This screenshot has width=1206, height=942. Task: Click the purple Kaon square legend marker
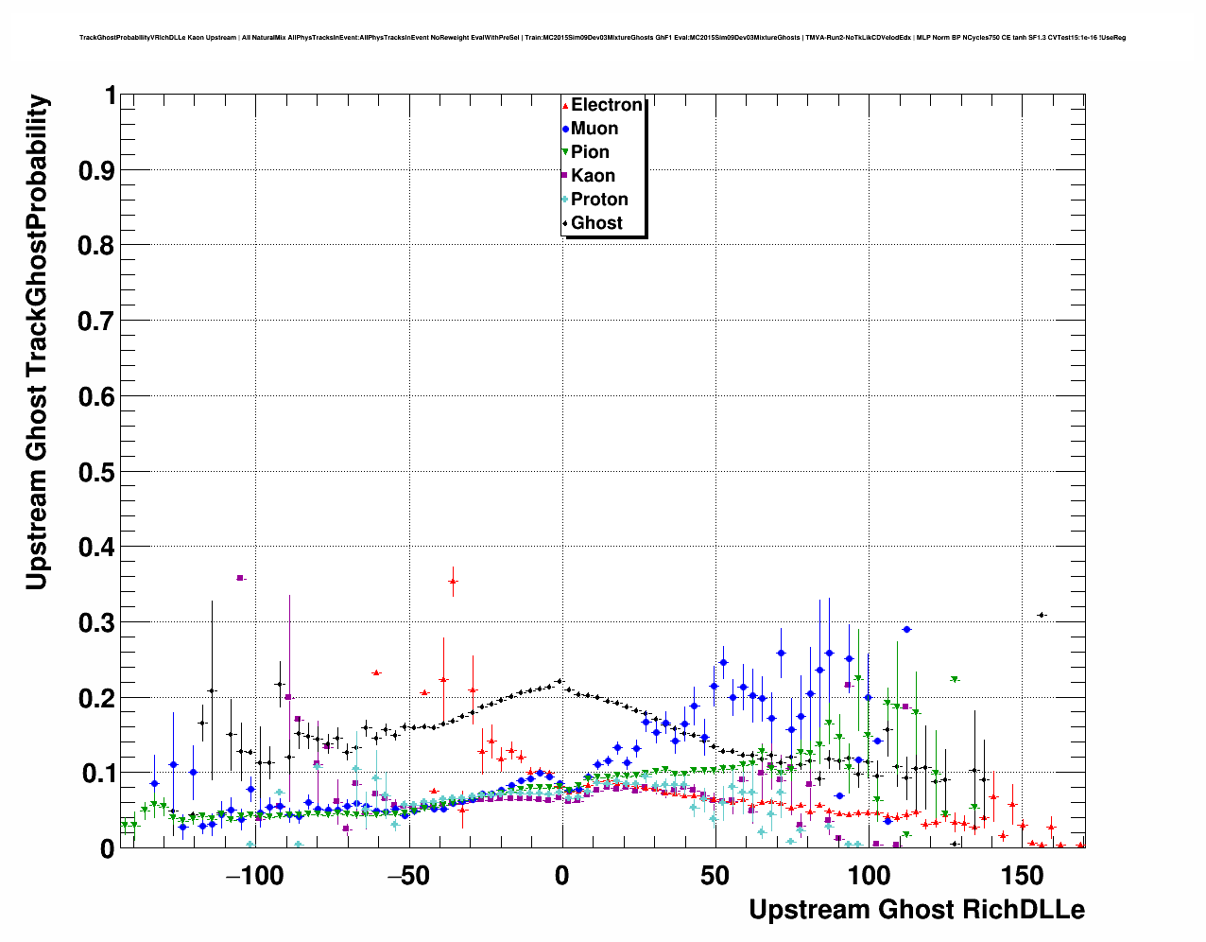point(565,176)
